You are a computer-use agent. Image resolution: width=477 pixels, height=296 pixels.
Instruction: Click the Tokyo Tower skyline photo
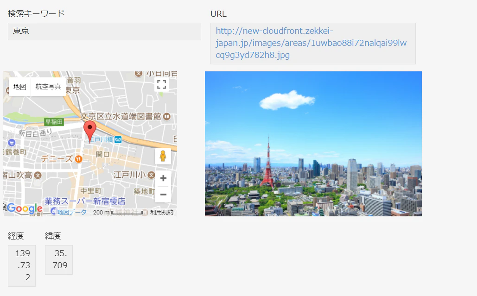[313, 144]
